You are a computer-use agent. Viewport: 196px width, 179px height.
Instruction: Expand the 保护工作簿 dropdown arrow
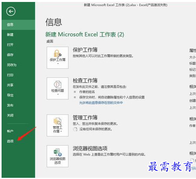point(58,64)
